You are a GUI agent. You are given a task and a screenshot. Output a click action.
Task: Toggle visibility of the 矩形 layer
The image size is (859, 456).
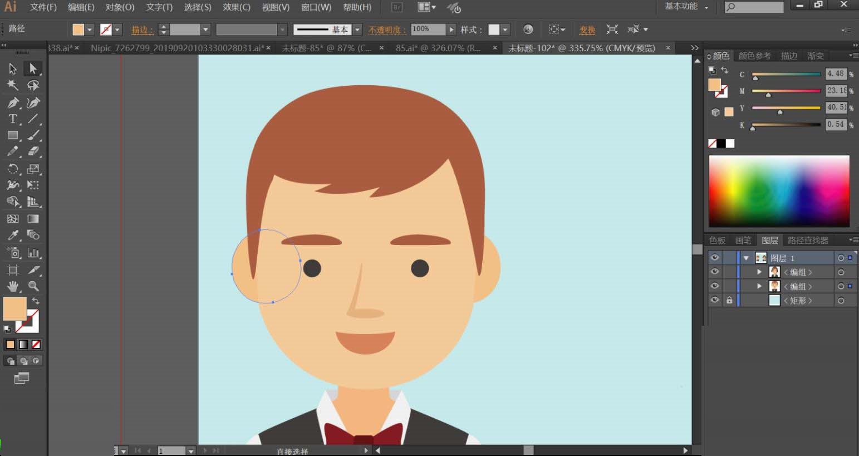715,300
